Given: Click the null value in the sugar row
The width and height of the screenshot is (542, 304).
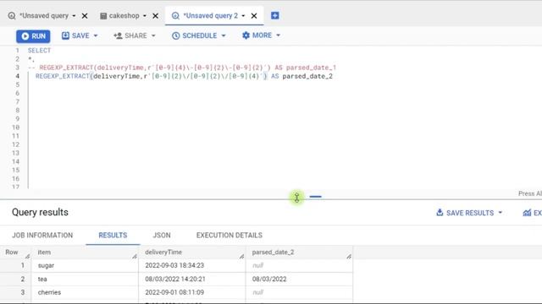Looking at the screenshot, I should click(x=257, y=265).
